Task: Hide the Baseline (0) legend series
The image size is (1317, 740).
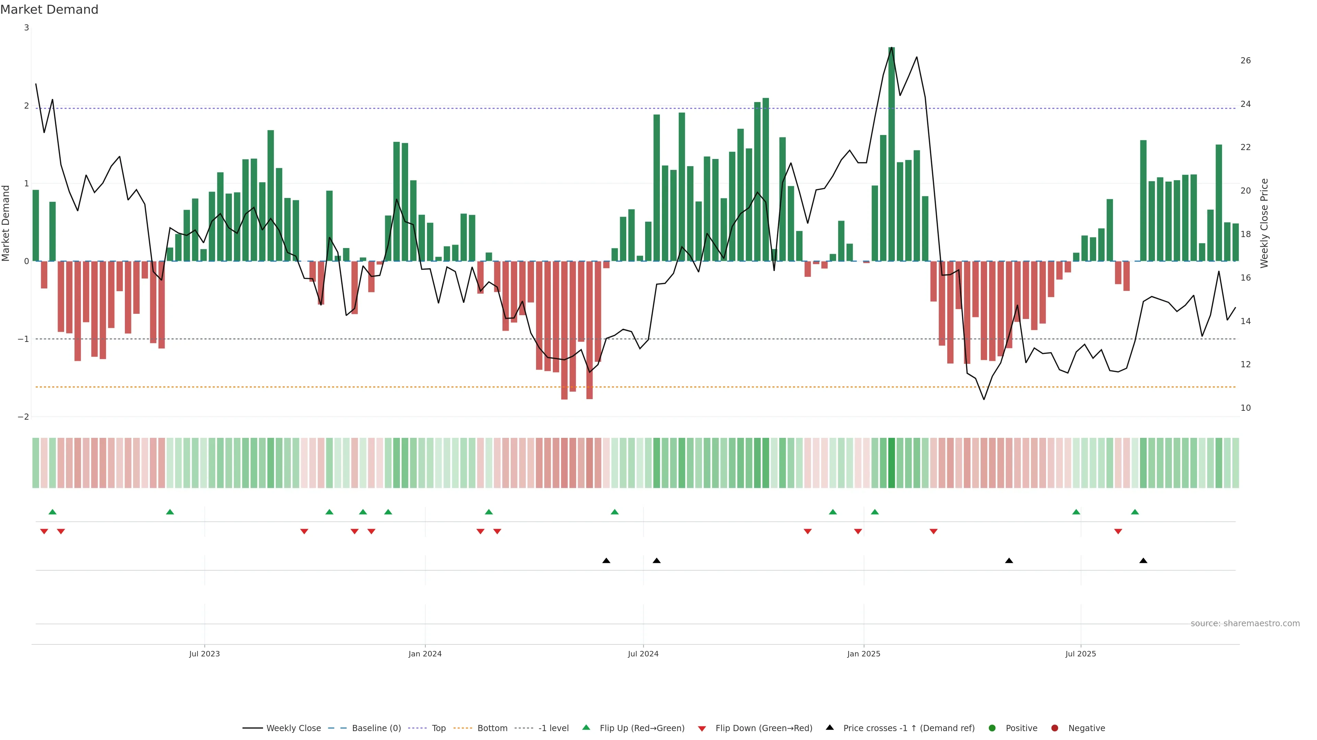Action: tap(376, 728)
